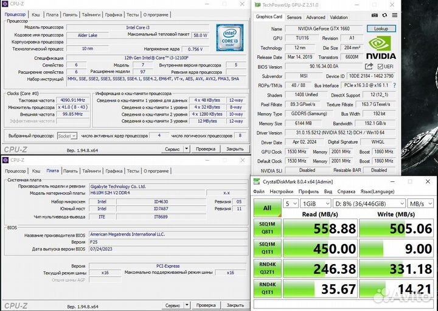Run SEQ1M Q1T1 test button
The image size is (438, 311).
[x=267, y=248]
